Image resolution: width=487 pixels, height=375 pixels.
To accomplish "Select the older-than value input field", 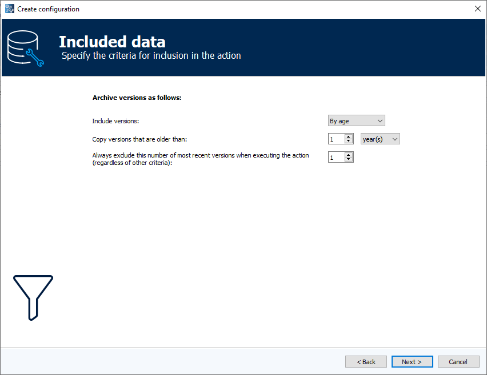I will pyautogui.click(x=337, y=139).
